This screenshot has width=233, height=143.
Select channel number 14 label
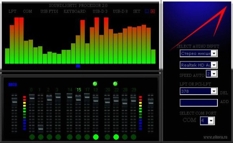pyautogui.click(x=70, y=90)
